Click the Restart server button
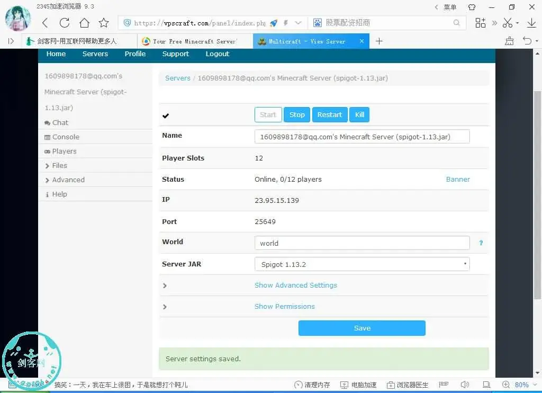This screenshot has width=542, height=393. (330, 115)
